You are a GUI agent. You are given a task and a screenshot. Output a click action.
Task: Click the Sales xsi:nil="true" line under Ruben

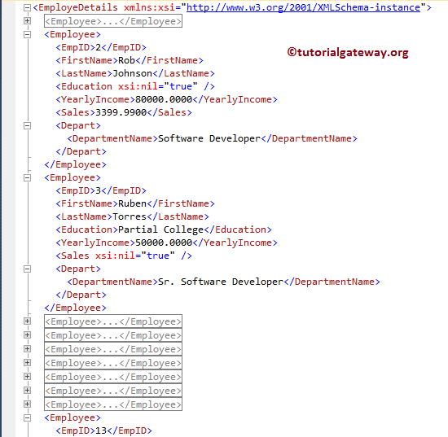[124, 256]
